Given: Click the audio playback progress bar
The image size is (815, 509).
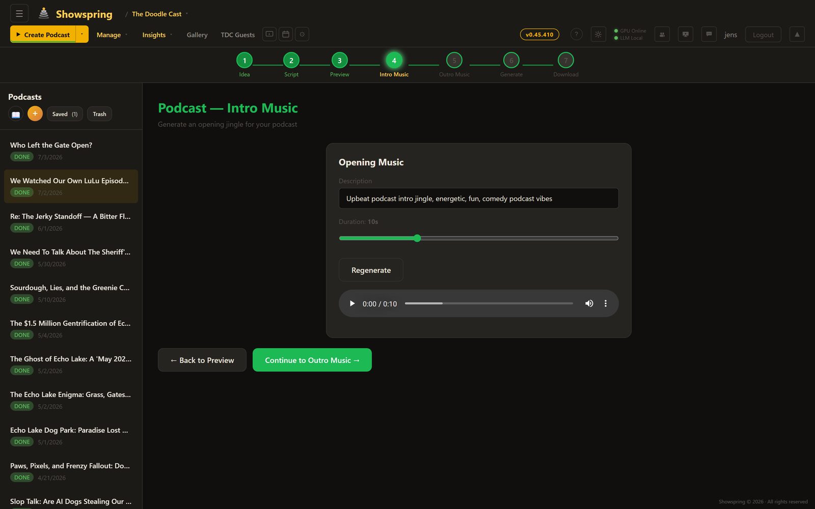Looking at the screenshot, I should pyautogui.click(x=488, y=303).
